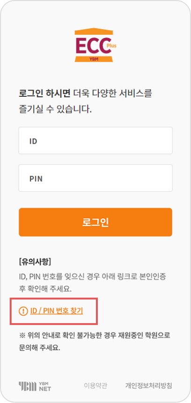Click the '즐기실 수 있습니다.' text line

click(x=55, y=110)
